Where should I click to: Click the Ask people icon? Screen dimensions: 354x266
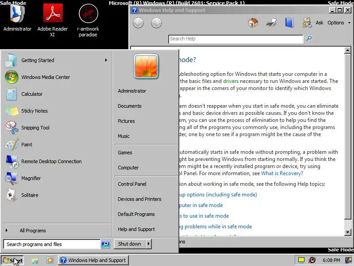click(307, 23)
